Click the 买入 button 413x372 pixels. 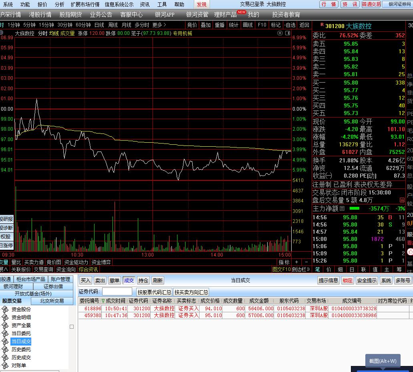[x=86, y=280]
